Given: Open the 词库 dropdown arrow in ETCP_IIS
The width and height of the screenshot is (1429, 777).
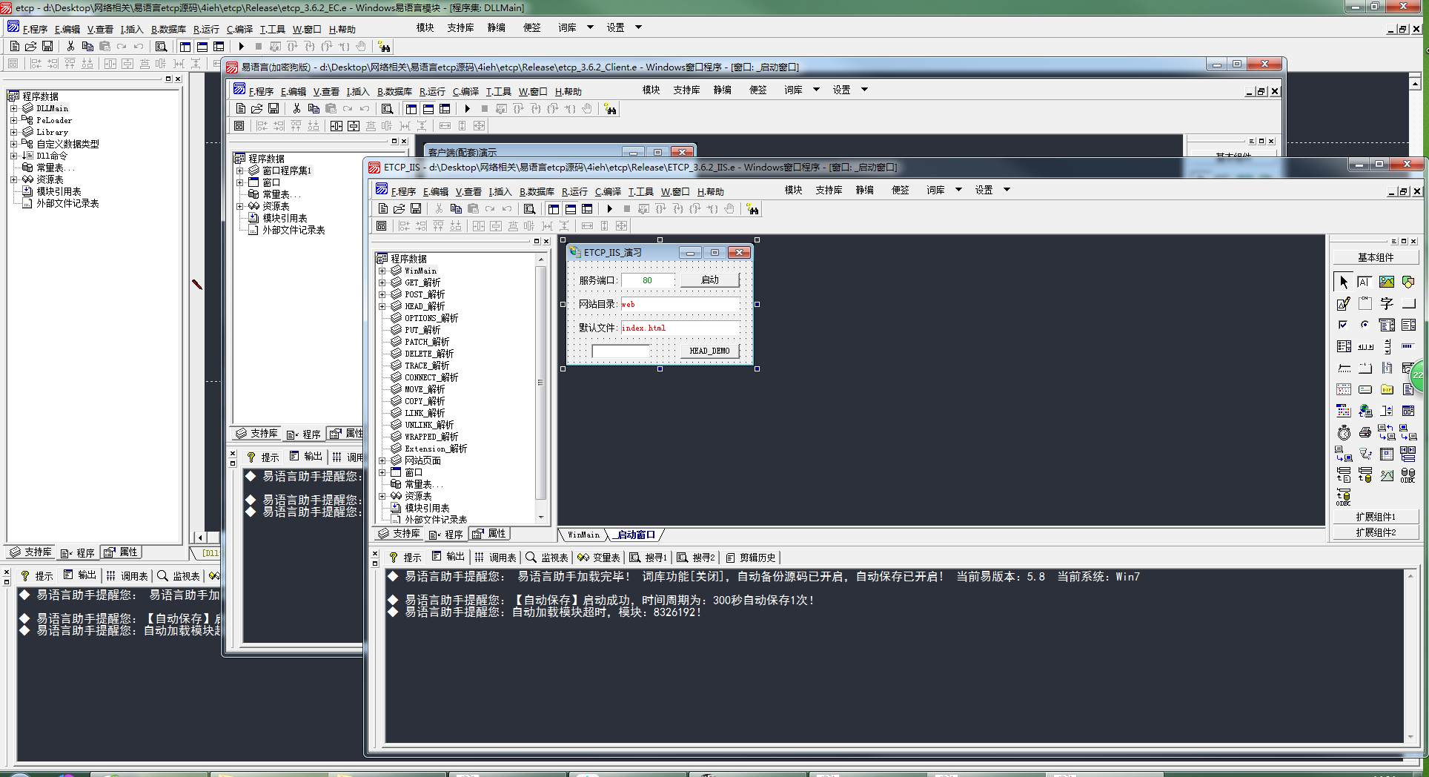Looking at the screenshot, I should point(958,190).
